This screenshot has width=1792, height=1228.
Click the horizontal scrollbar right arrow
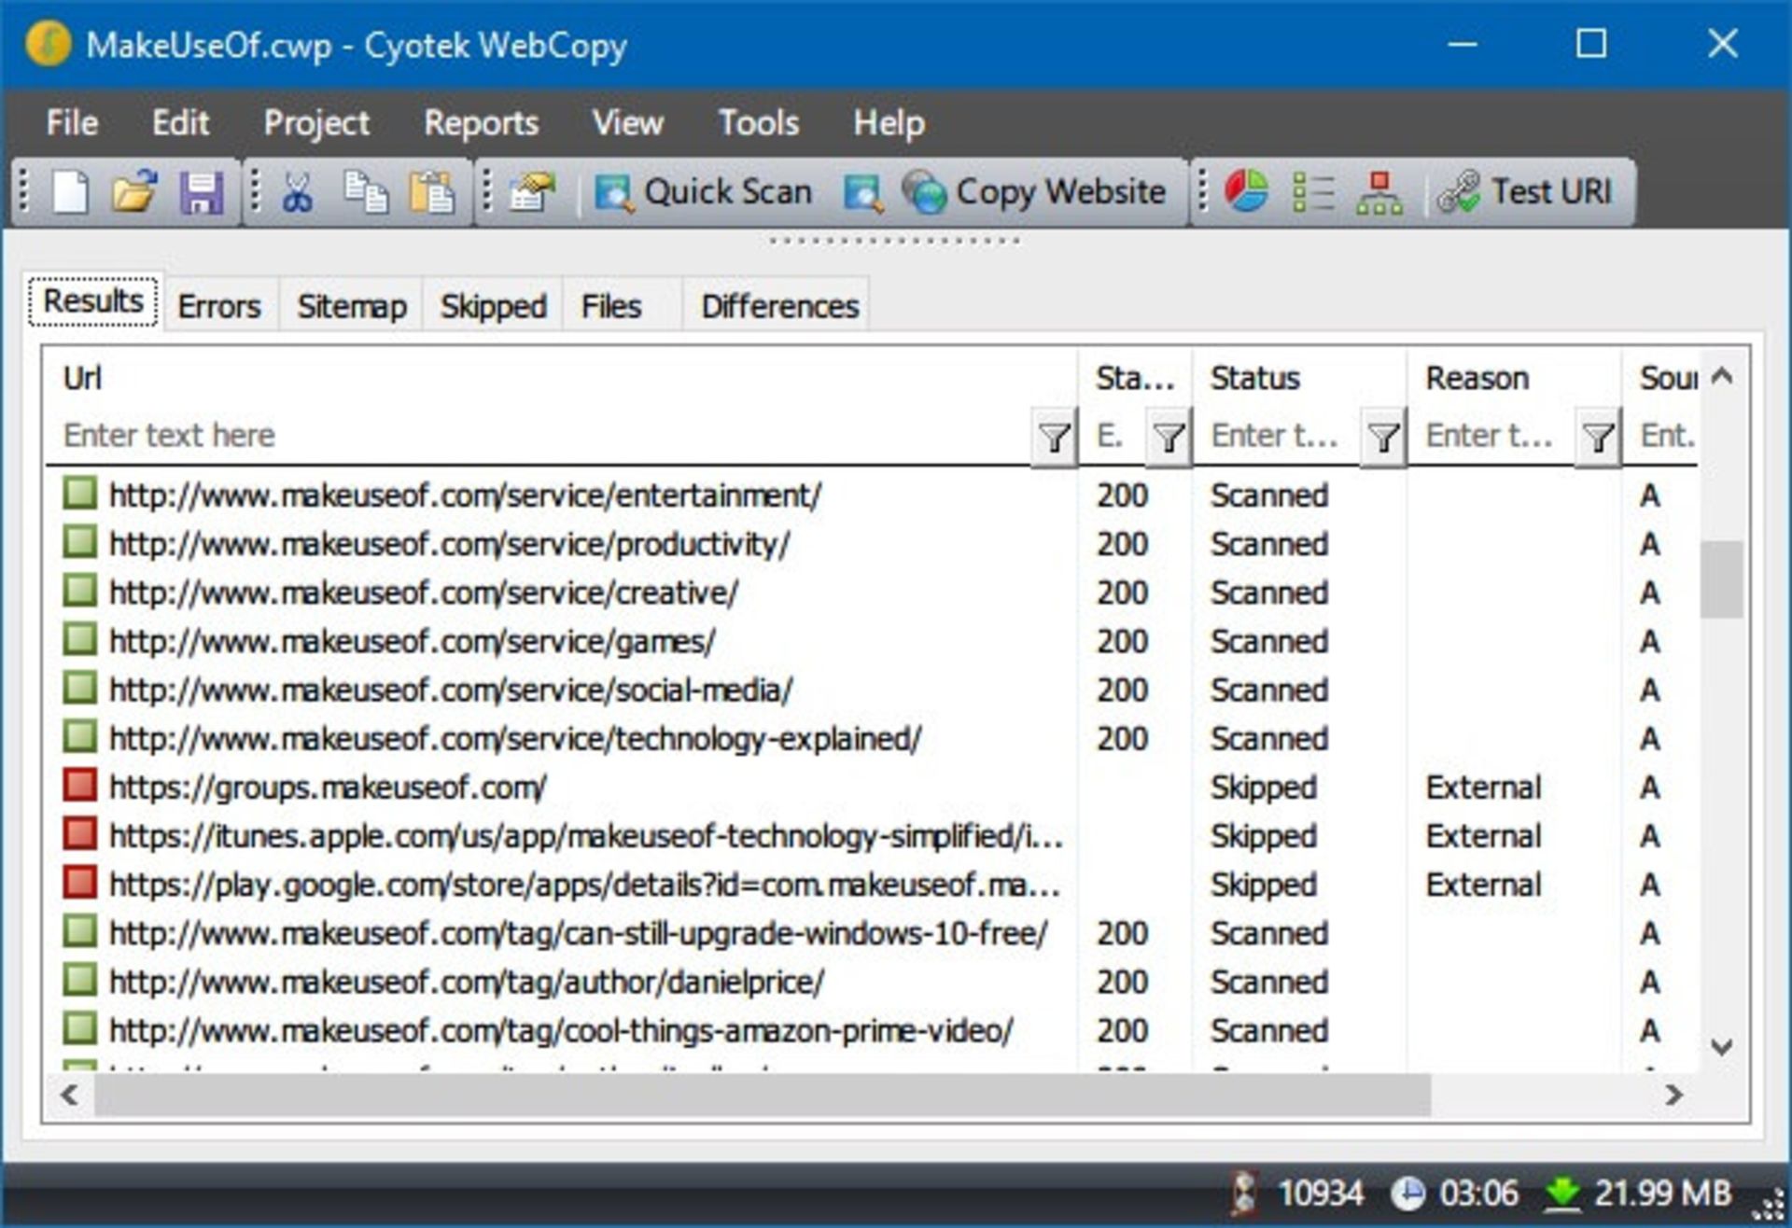click(x=1673, y=1095)
